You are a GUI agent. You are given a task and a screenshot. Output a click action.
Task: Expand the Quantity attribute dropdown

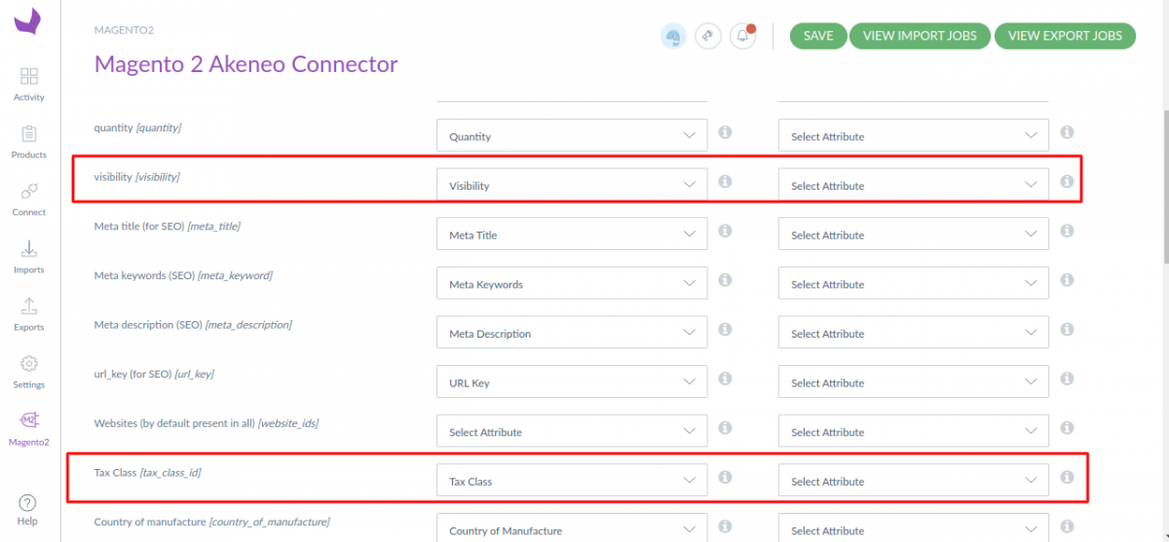tap(572, 136)
